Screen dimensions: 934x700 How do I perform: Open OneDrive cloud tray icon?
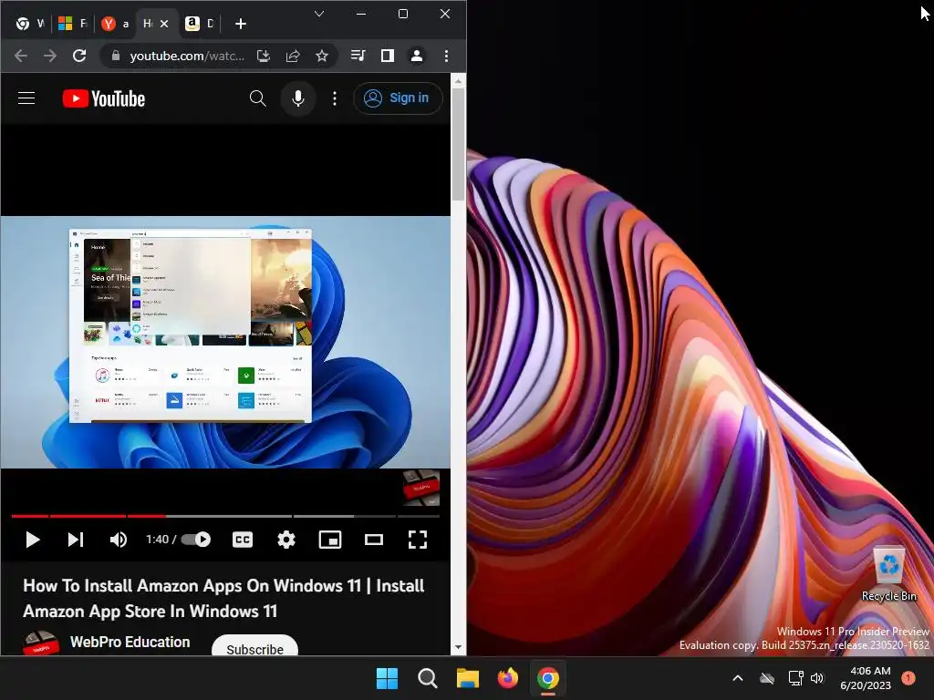pos(767,678)
